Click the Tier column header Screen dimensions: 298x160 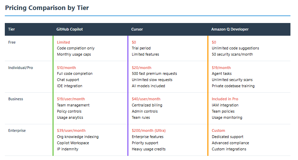(x=11, y=29)
